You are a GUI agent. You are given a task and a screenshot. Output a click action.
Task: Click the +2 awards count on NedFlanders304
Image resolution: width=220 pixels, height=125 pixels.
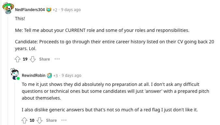55,10
